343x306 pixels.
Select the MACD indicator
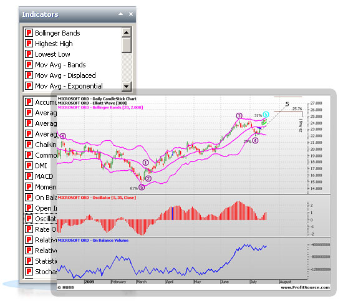click(44, 176)
